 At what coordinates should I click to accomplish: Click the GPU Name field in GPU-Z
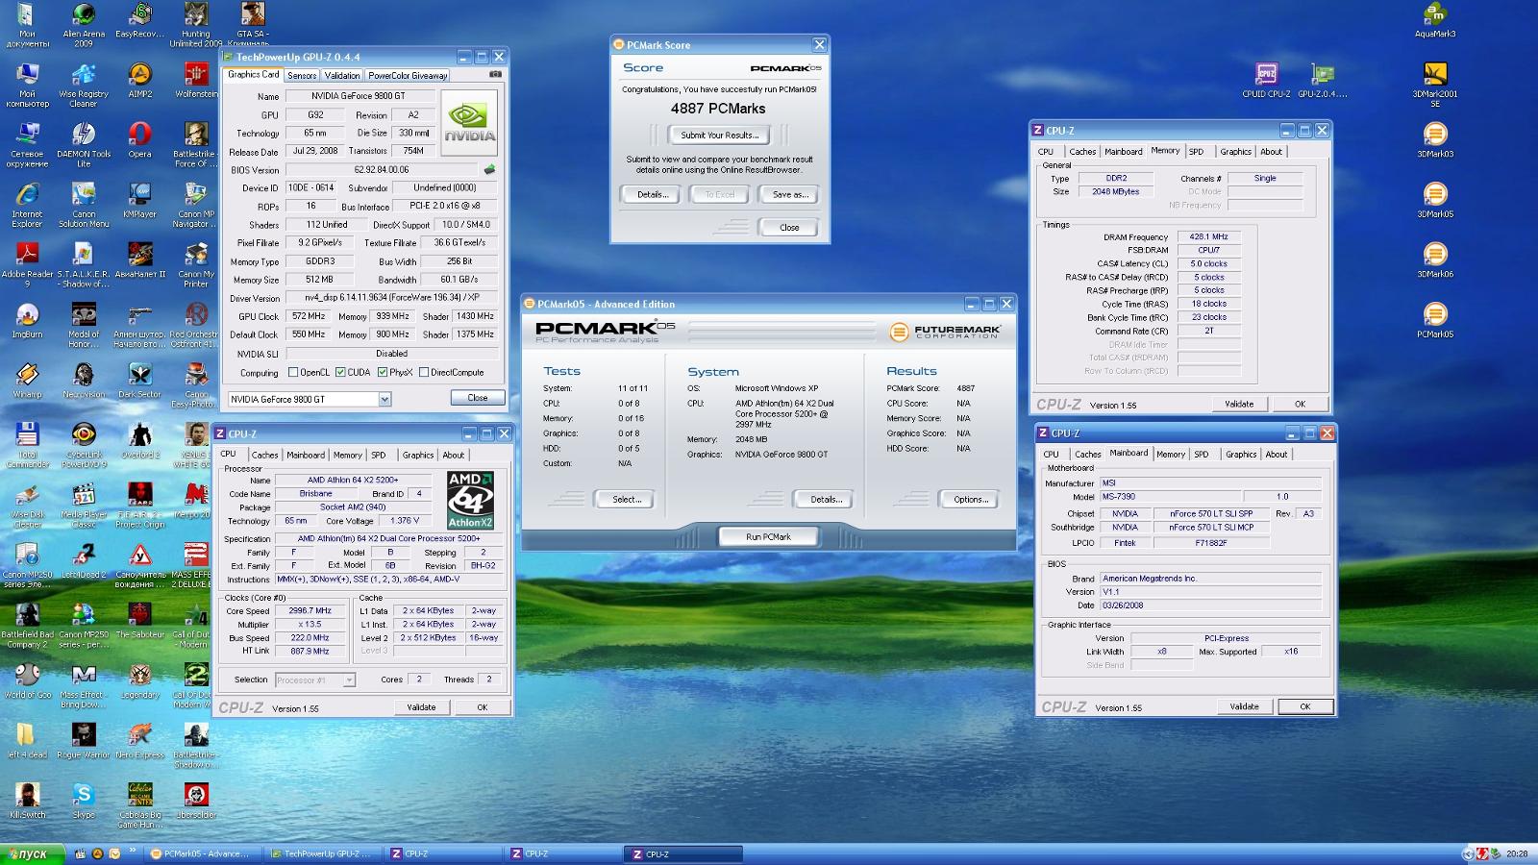359,96
